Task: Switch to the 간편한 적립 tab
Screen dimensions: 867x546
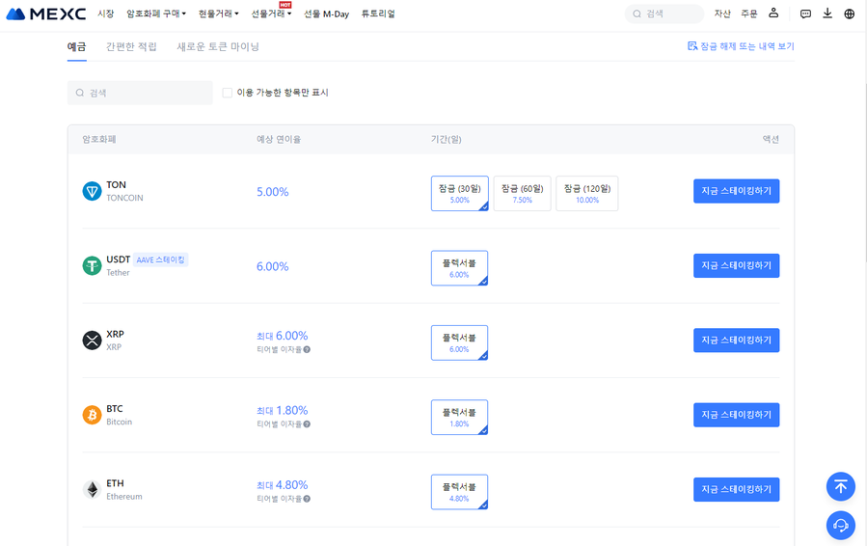Action: [131, 46]
